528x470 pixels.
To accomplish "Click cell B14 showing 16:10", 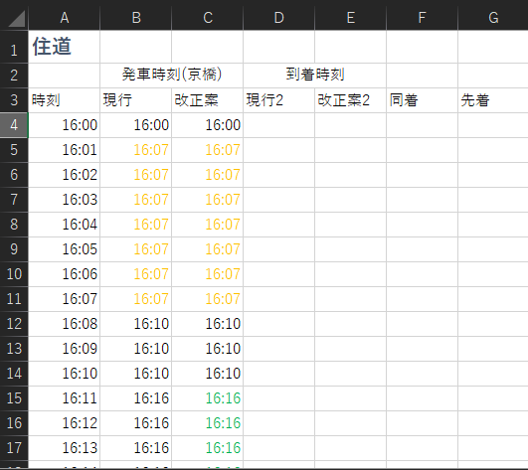I will coord(136,374).
